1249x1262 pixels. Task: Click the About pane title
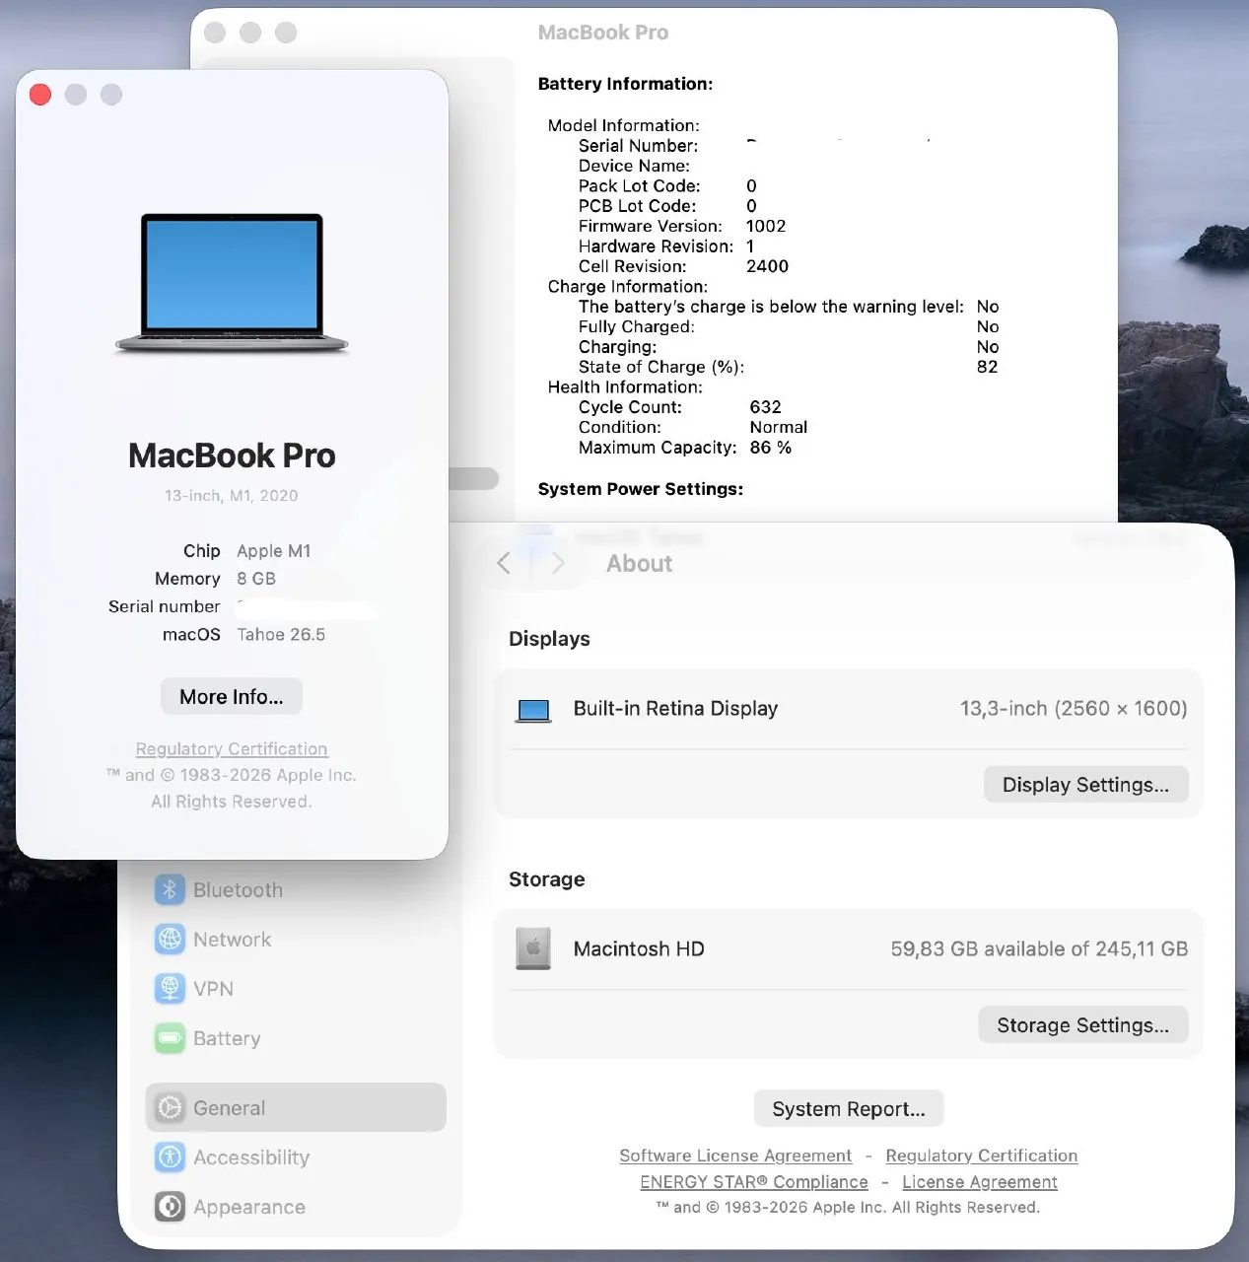[639, 564]
